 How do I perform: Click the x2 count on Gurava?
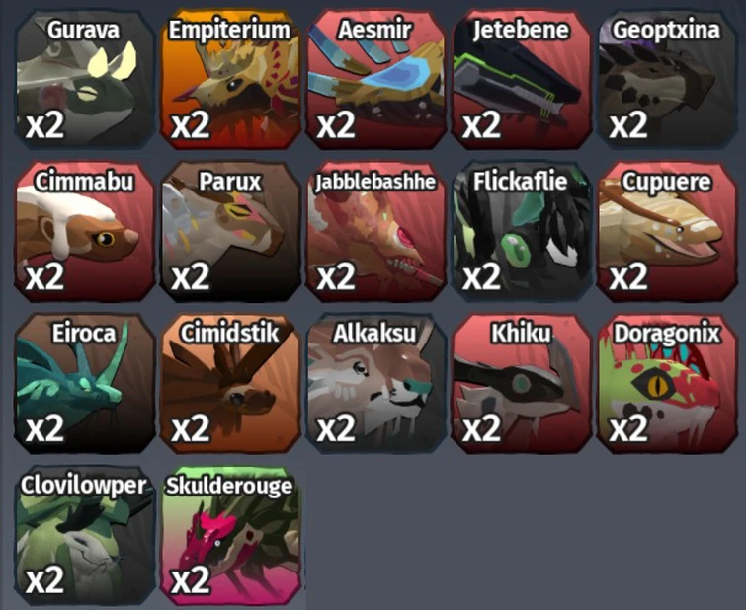pos(44,124)
